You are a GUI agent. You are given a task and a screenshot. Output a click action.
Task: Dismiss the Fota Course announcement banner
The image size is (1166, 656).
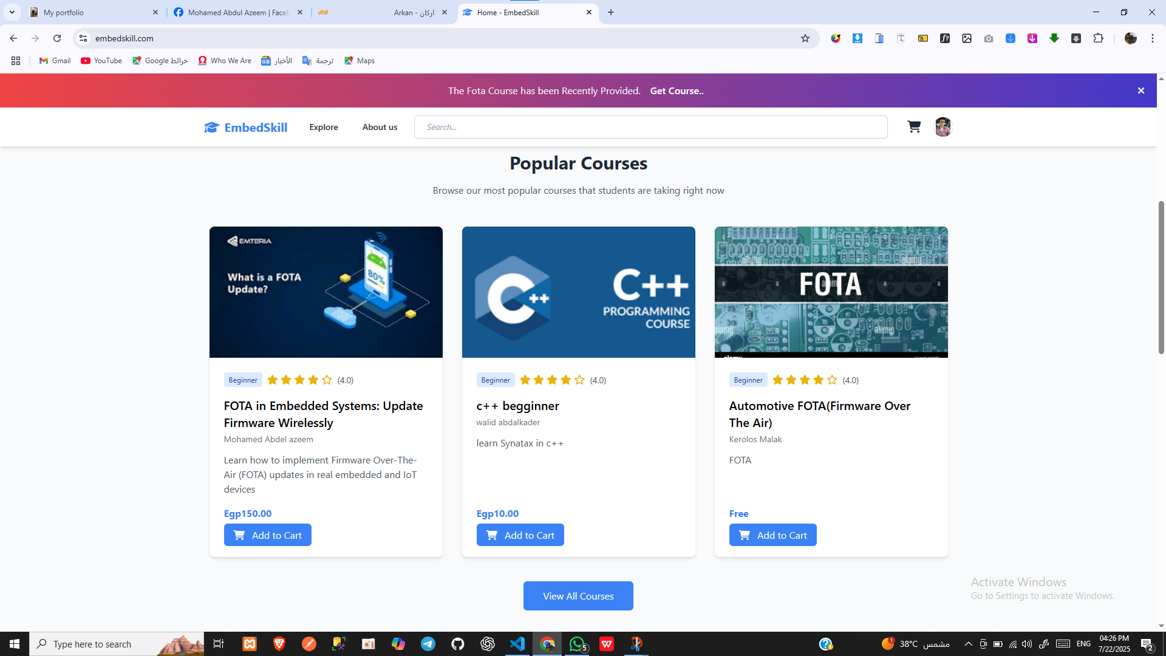click(x=1141, y=91)
